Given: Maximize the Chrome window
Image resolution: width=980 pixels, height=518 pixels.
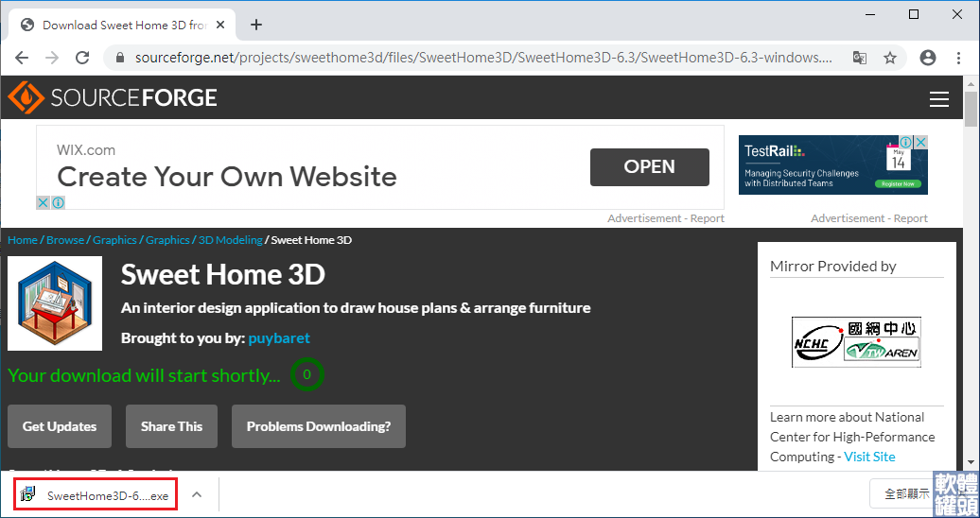Looking at the screenshot, I should 914,14.
